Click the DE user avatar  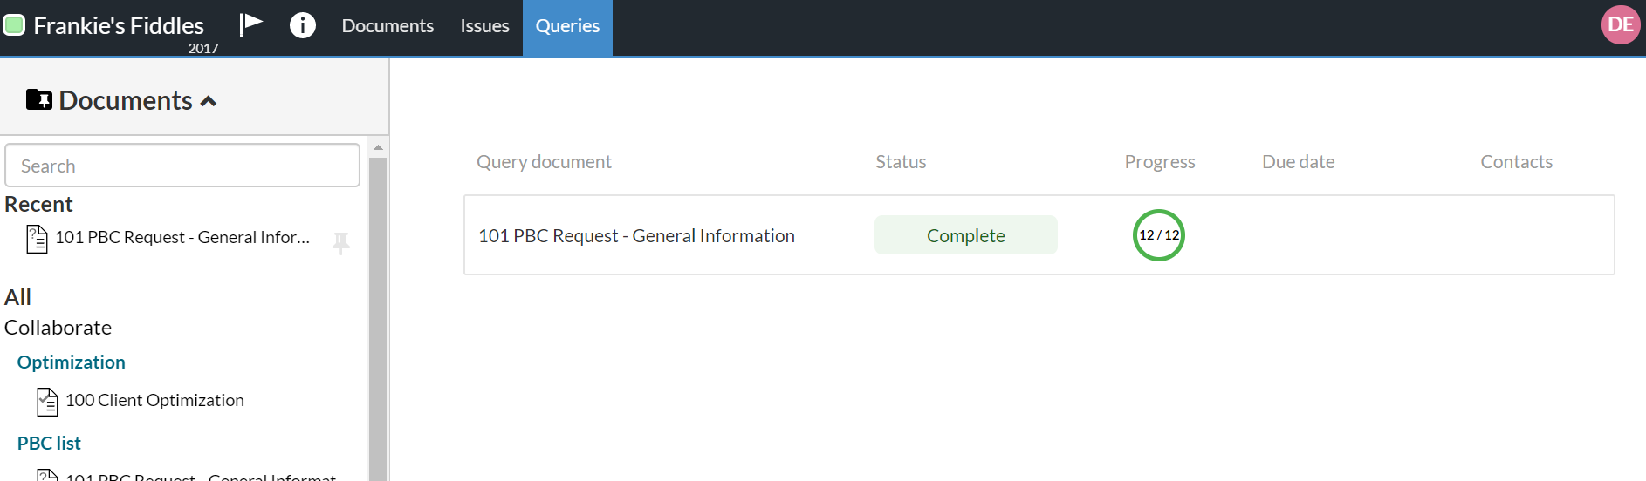(x=1620, y=25)
